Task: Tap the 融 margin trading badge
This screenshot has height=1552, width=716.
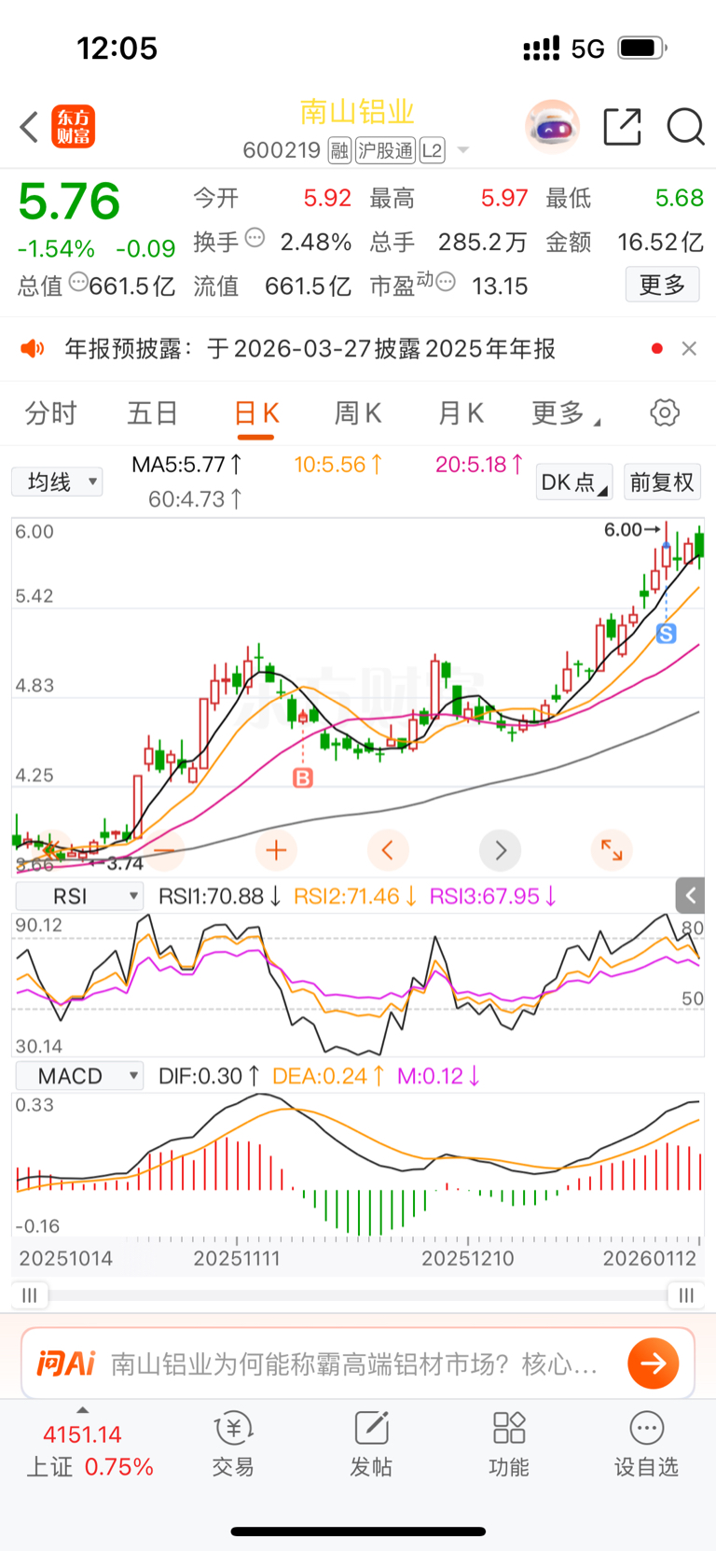Action: click(x=339, y=150)
